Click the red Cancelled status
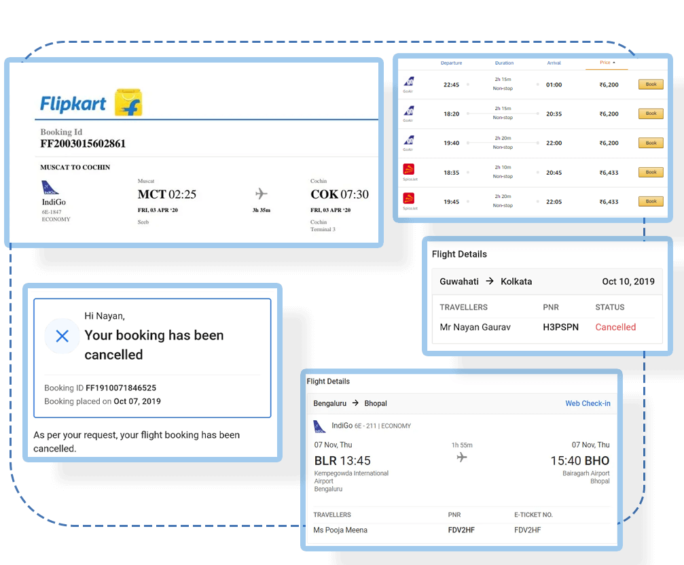This screenshot has width=684, height=565. click(615, 327)
